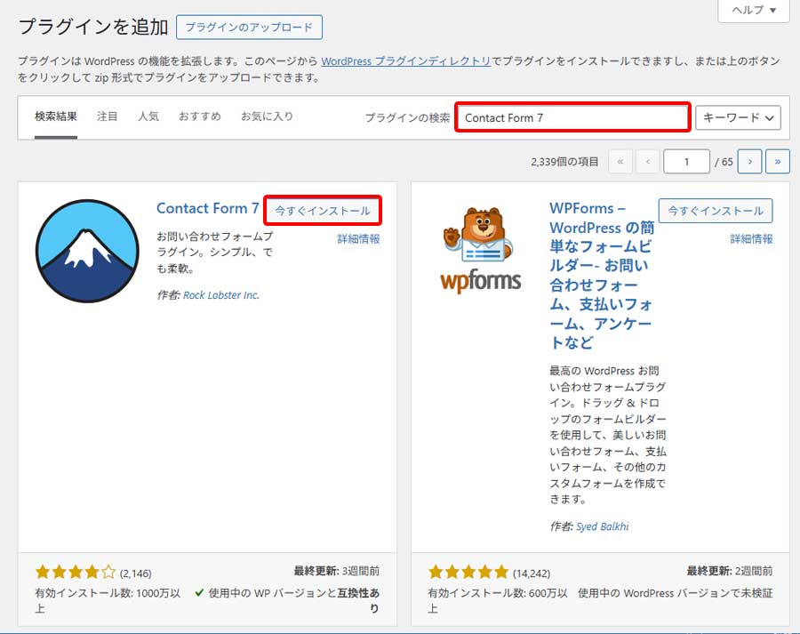Switch to the 注目 tab
The width and height of the screenshot is (800, 634).
(x=107, y=116)
